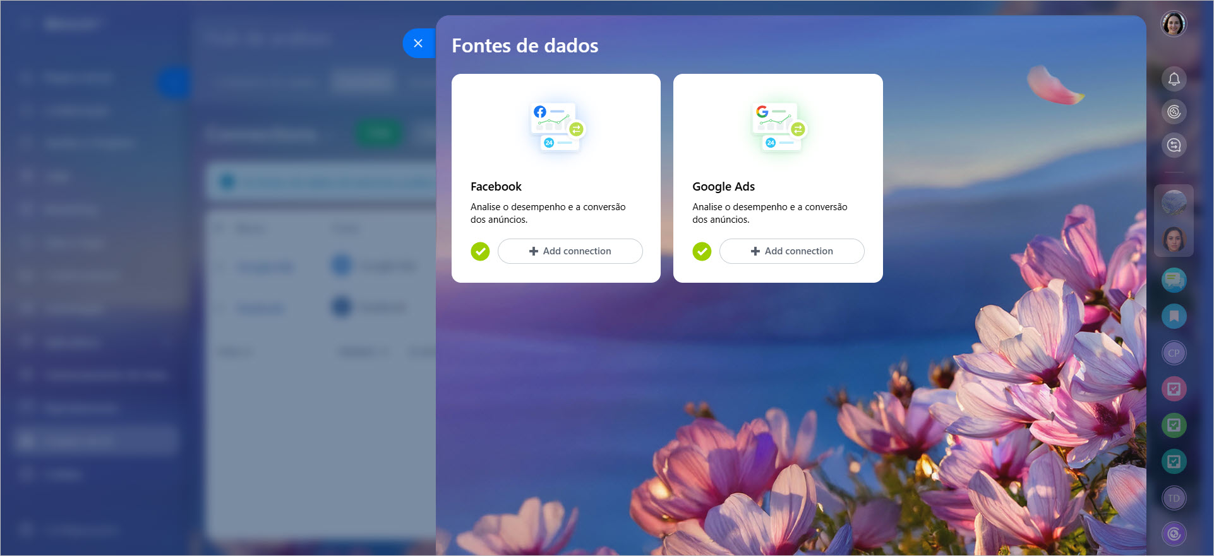
Task: Open the woman's portrait chat in sidebar
Action: [1174, 239]
